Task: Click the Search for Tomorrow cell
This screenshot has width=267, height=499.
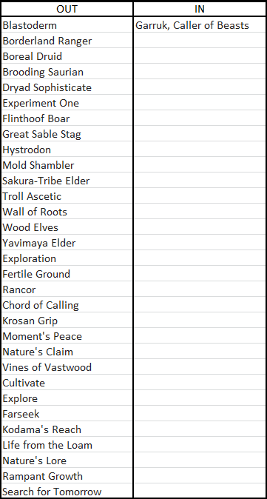Action: point(67,492)
